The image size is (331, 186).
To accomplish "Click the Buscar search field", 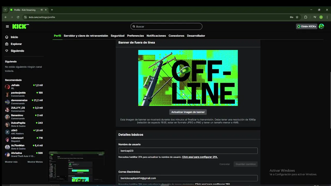I will point(166,26).
